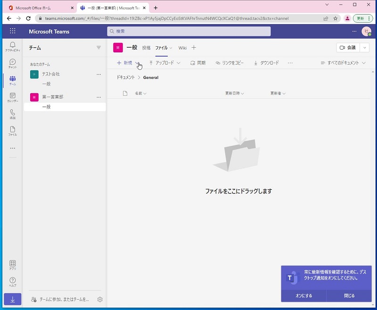Viewport: 377px width, 310px height.
Task: Click リンクをコピー copy link button
Action: [x=229, y=63]
